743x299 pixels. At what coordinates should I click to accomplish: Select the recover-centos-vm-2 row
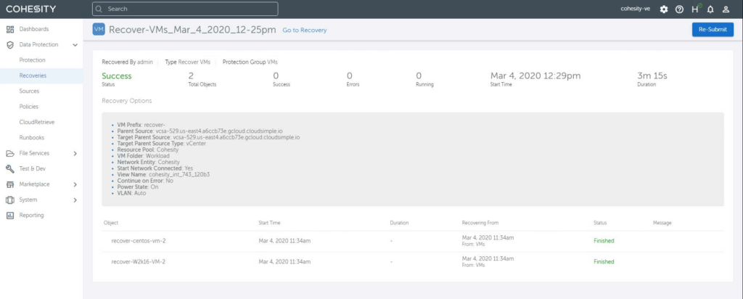[x=139, y=240]
